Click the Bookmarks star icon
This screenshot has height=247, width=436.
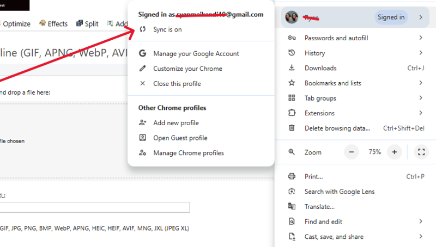[x=292, y=83]
